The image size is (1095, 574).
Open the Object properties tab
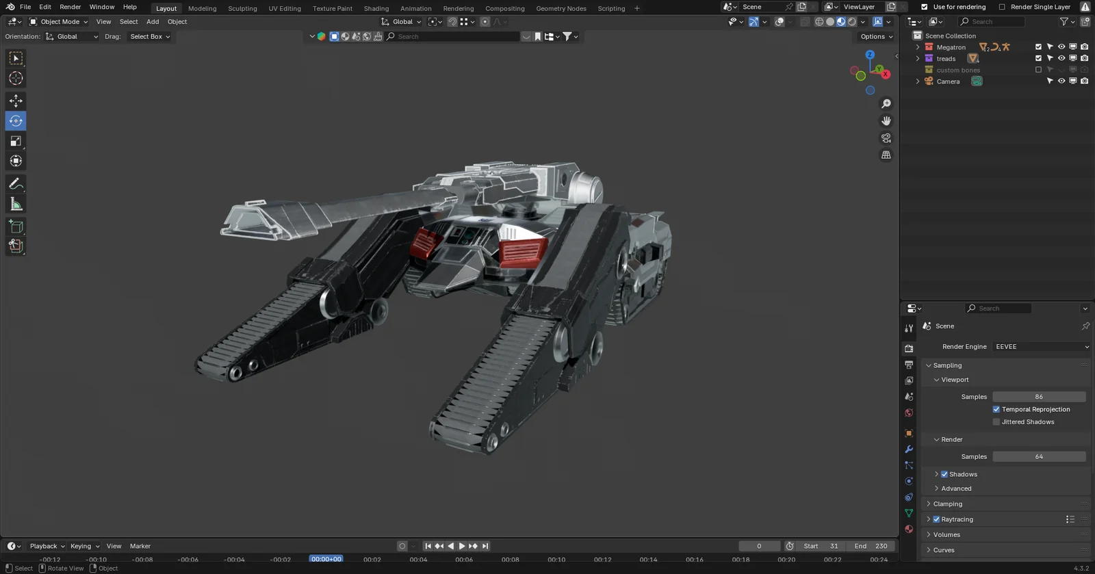click(x=909, y=433)
